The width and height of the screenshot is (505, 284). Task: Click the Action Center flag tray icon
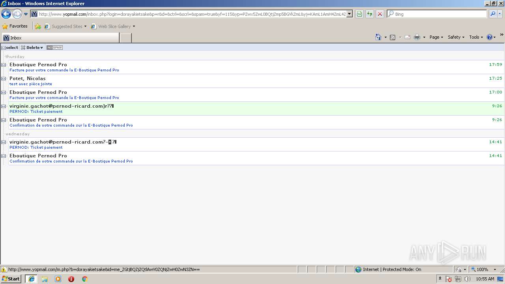point(449,279)
